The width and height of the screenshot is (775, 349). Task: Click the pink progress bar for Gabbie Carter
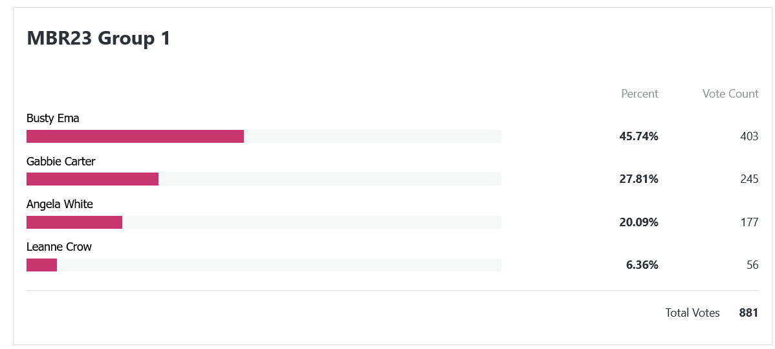(x=93, y=179)
